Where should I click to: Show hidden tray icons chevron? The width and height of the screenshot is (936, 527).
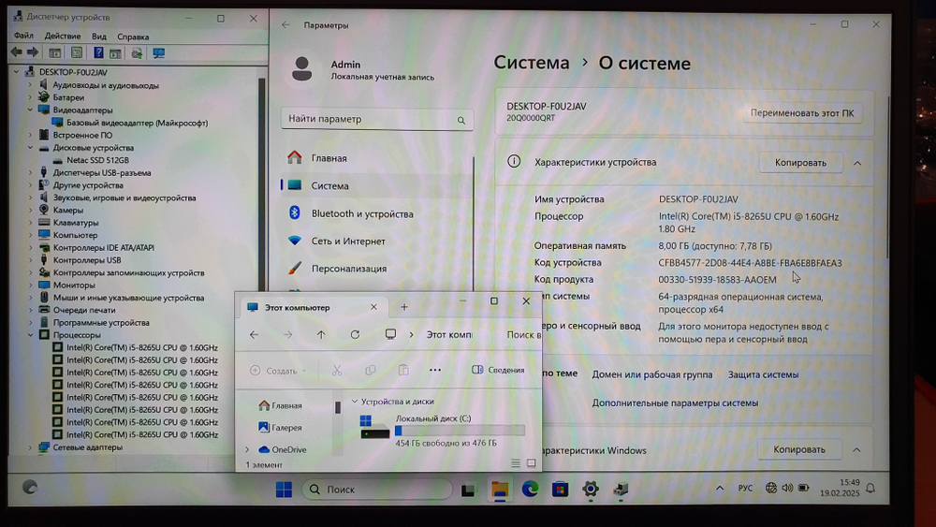(720, 489)
